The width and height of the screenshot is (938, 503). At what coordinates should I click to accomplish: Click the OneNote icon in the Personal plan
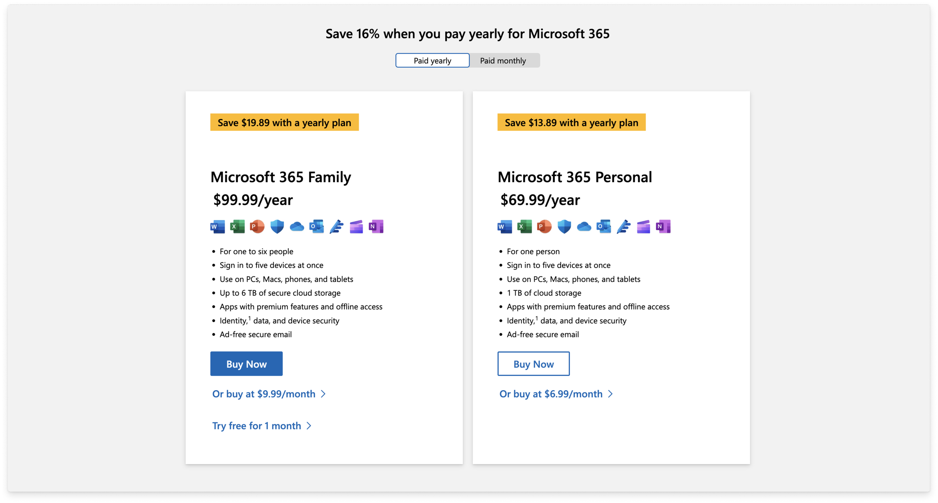pos(663,227)
